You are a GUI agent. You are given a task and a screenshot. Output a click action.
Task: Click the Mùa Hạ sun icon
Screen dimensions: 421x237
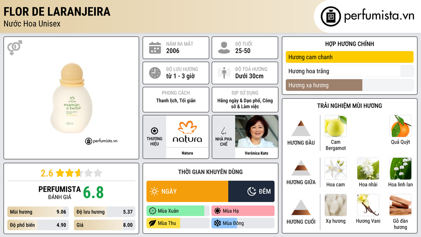(217, 211)
